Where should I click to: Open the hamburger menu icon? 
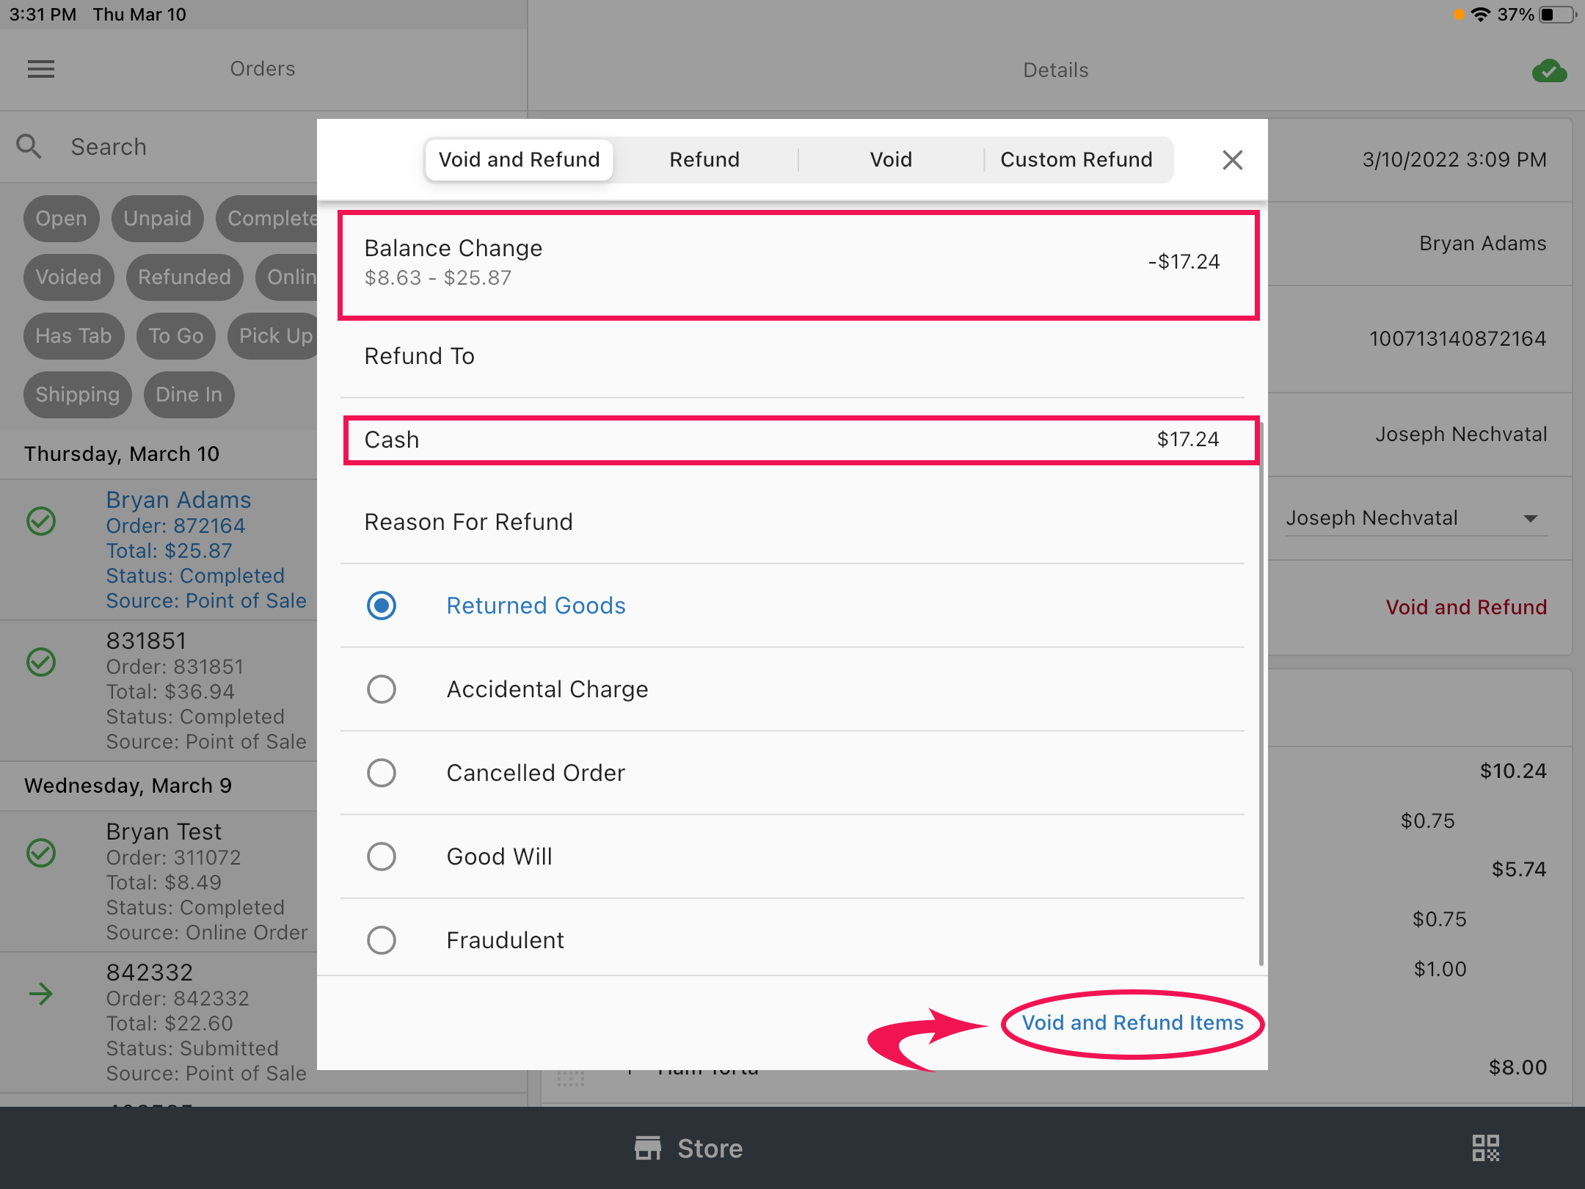click(x=41, y=69)
